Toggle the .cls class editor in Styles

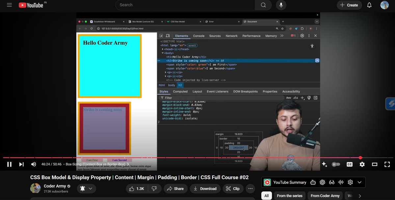[x=296, y=98]
